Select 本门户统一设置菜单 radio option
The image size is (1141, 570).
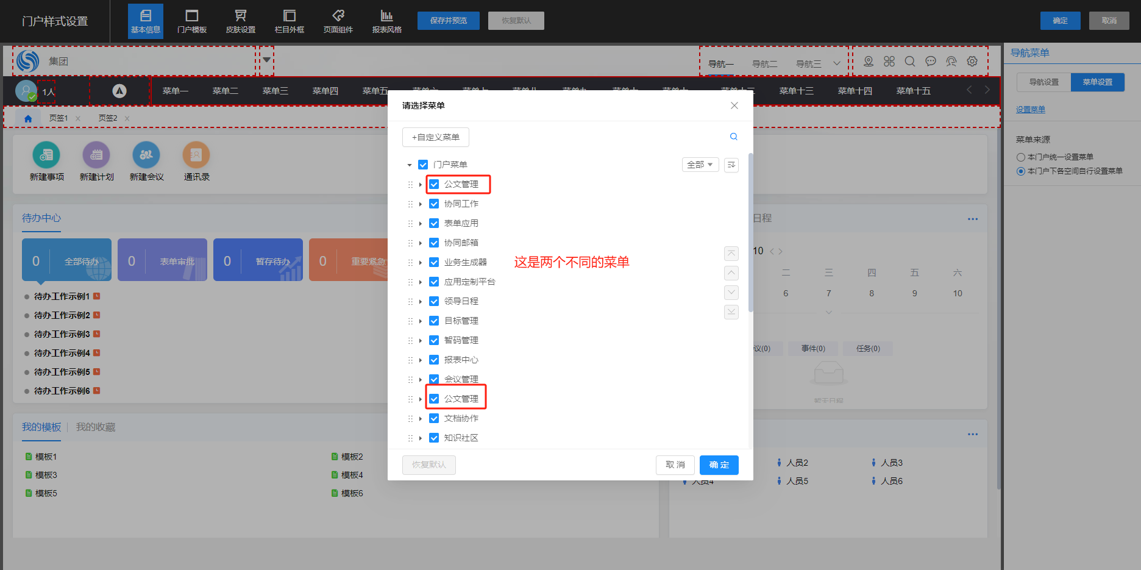(1021, 157)
